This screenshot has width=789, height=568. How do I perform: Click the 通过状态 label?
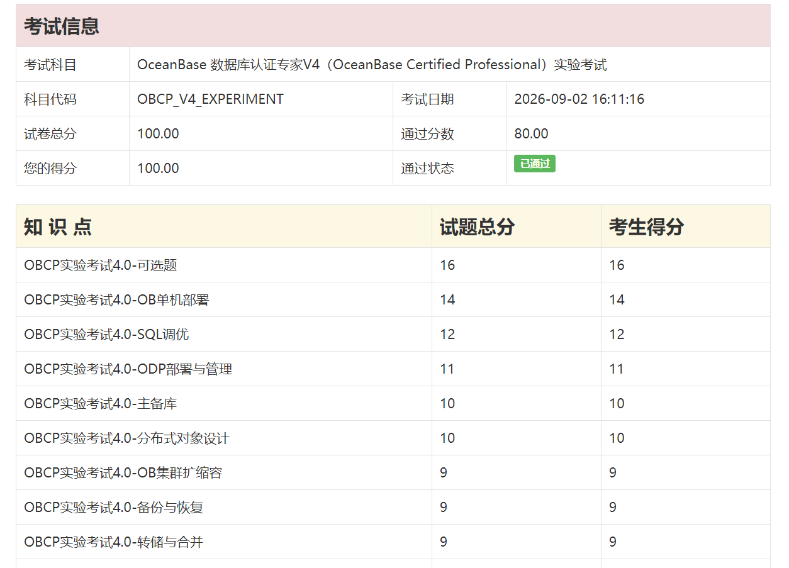click(x=427, y=169)
